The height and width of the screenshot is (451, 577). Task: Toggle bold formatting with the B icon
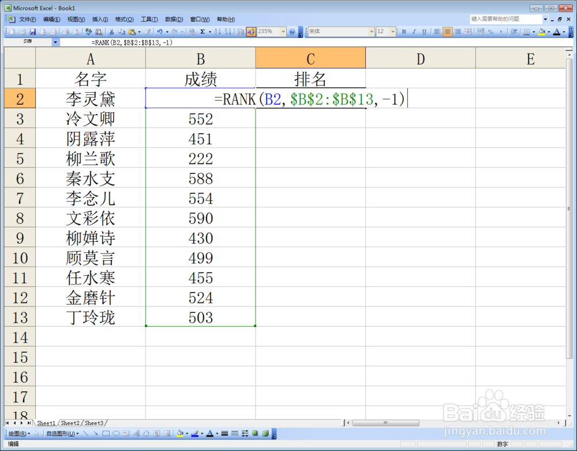click(x=404, y=32)
